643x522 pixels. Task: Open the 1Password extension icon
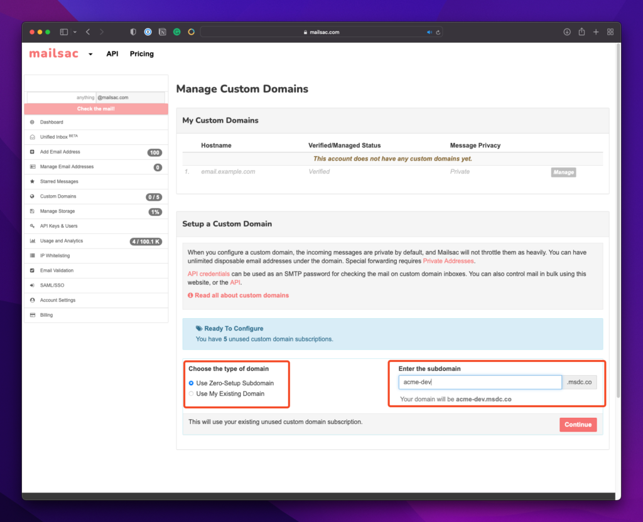tap(148, 32)
